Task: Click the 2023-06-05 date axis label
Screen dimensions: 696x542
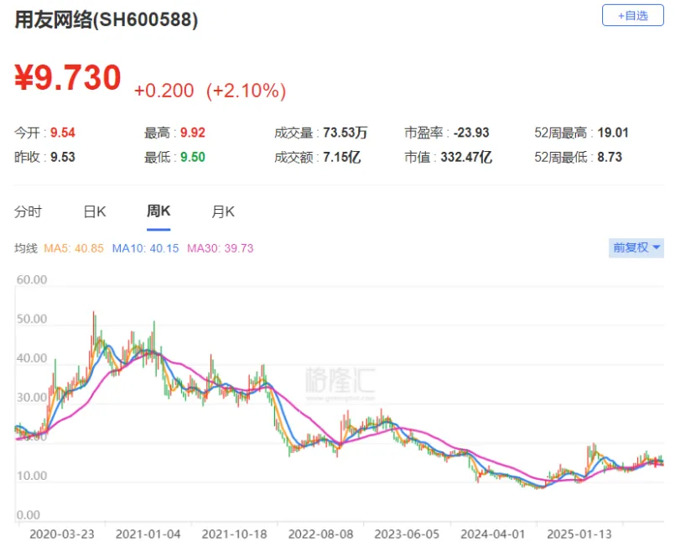Action: click(407, 534)
